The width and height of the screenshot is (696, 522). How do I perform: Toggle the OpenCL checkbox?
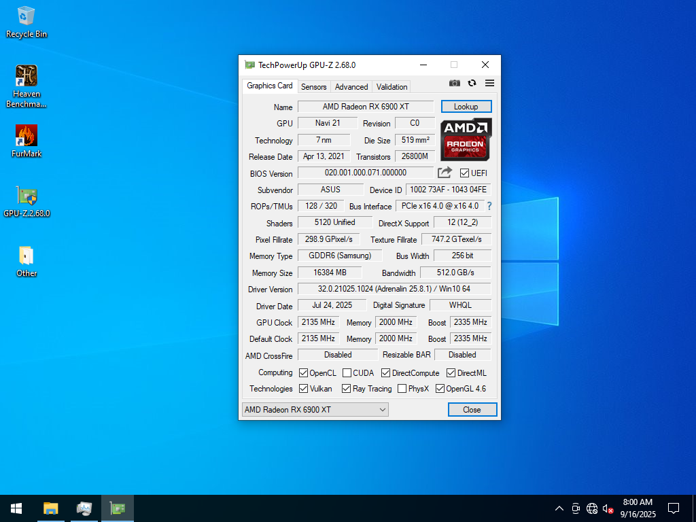[x=303, y=373]
